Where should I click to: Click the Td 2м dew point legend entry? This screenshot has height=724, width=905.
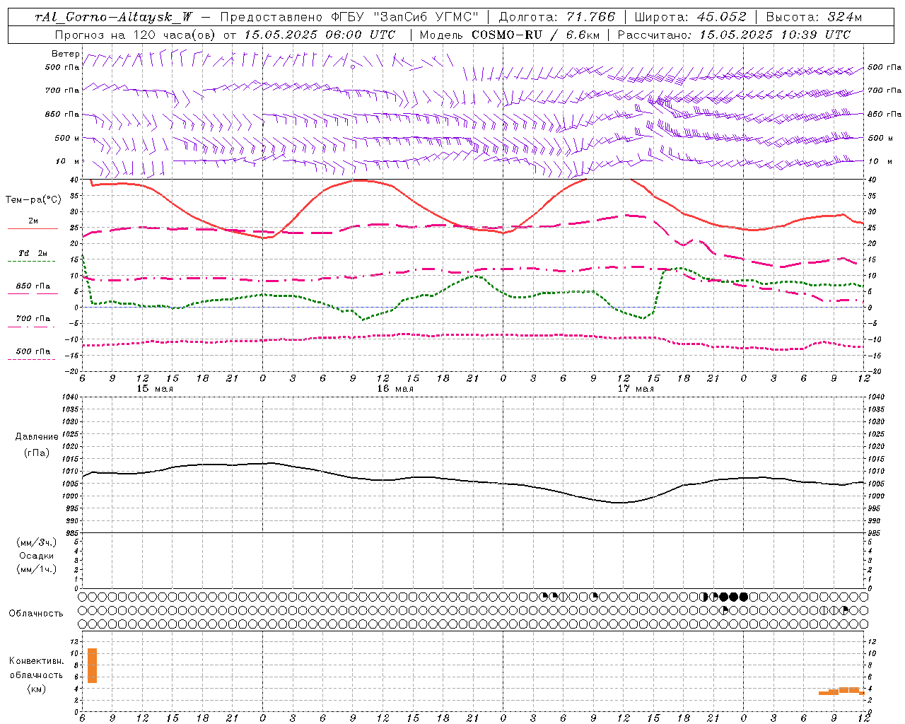pyautogui.click(x=33, y=253)
